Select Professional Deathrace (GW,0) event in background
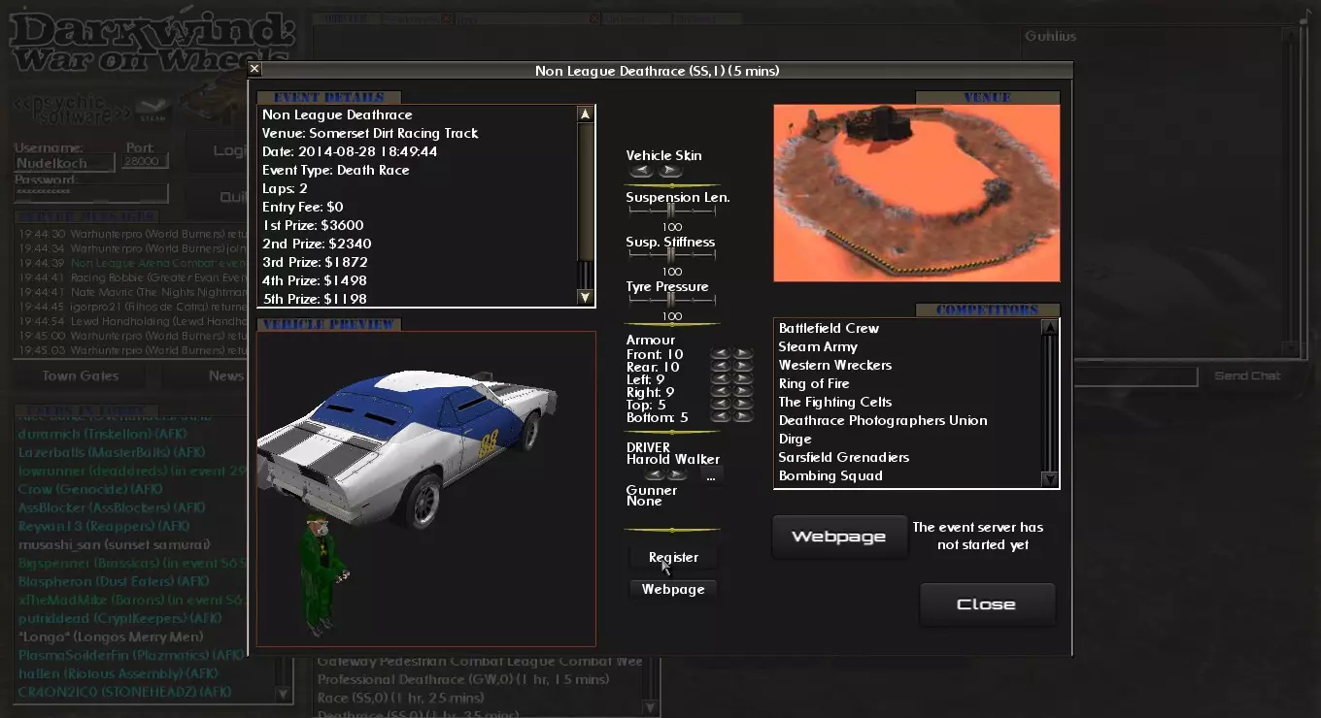This screenshot has height=718, width=1321. click(x=463, y=679)
